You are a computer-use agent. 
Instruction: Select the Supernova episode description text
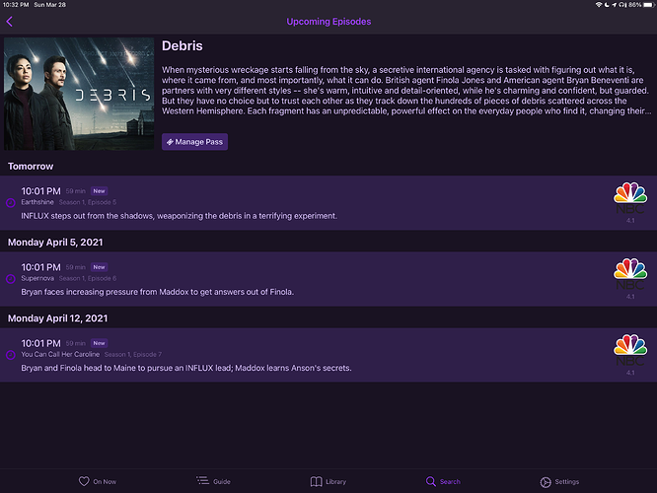158,292
